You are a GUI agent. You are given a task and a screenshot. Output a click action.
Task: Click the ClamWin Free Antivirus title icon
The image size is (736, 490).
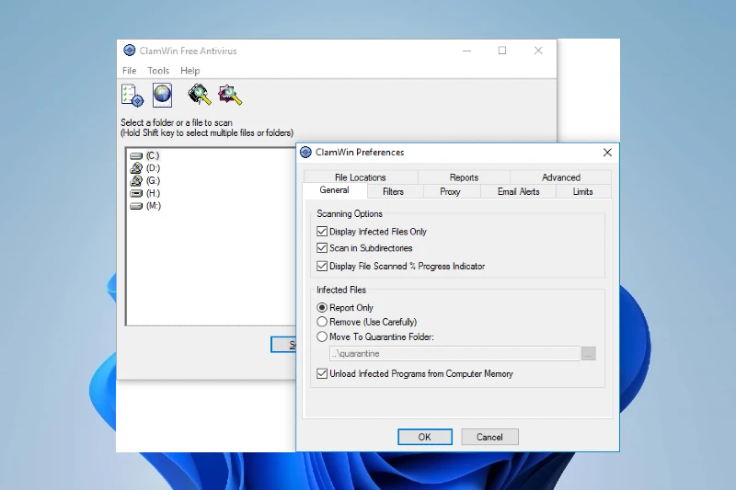point(129,51)
